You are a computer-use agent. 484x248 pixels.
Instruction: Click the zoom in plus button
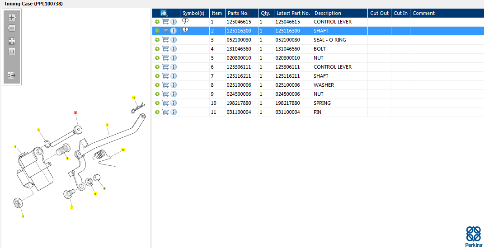12,18
